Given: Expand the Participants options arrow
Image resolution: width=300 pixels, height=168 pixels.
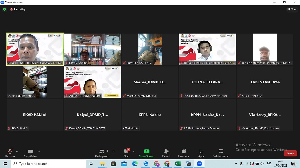Looking at the screenshot, I should (x=114, y=151).
